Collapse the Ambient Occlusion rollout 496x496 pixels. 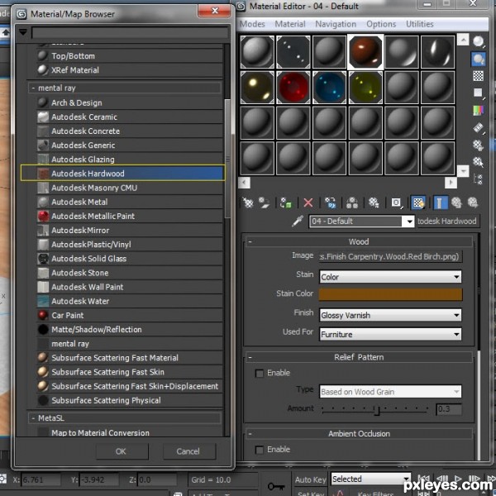(x=250, y=434)
